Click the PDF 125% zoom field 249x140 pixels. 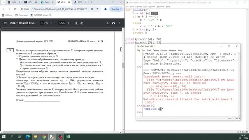tap(62, 23)
